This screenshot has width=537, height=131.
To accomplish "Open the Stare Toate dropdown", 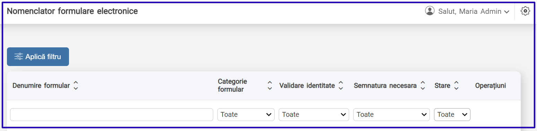I will [452, 114].
